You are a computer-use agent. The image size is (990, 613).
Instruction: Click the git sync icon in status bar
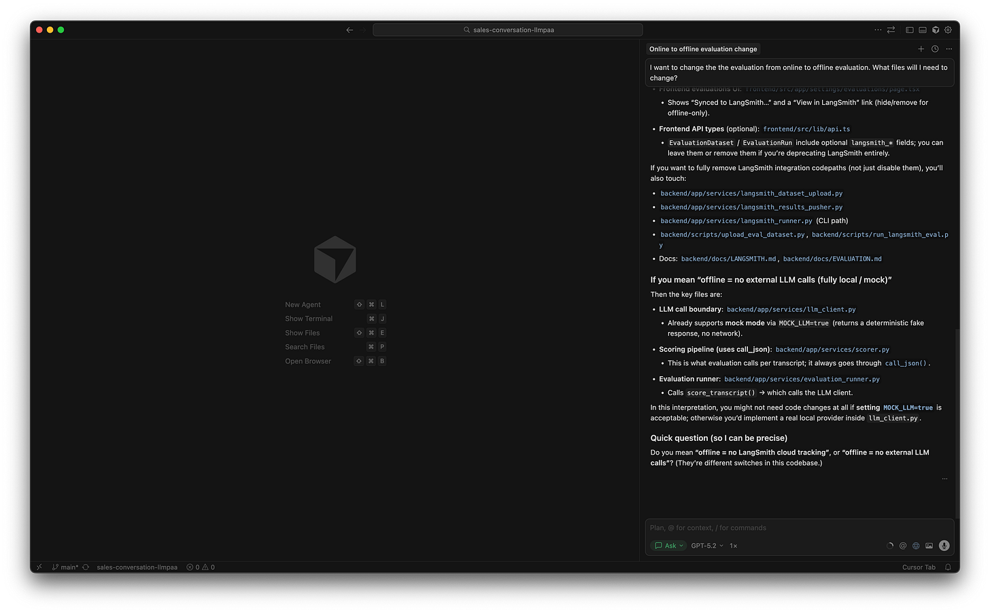point(85,567)
